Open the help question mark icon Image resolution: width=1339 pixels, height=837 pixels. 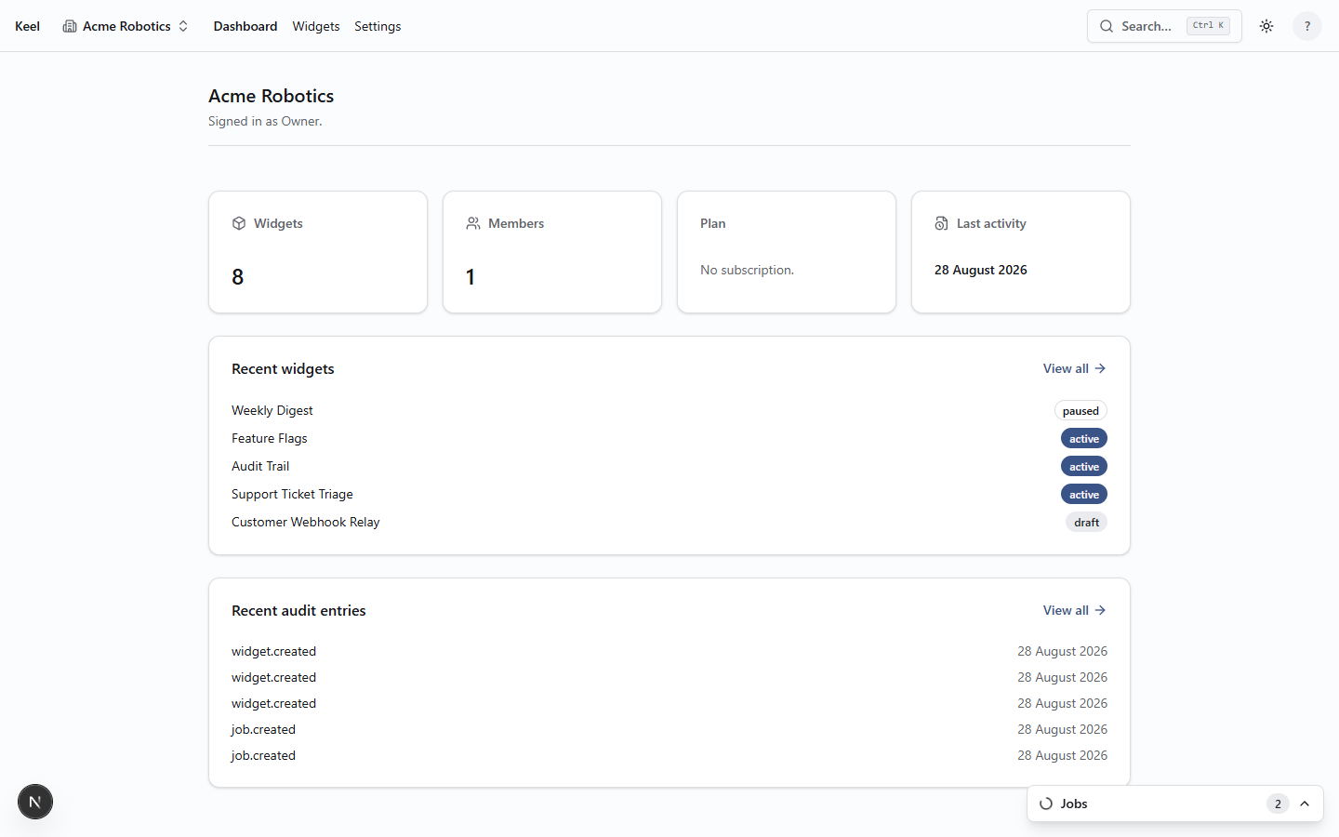pos(1307,26)
